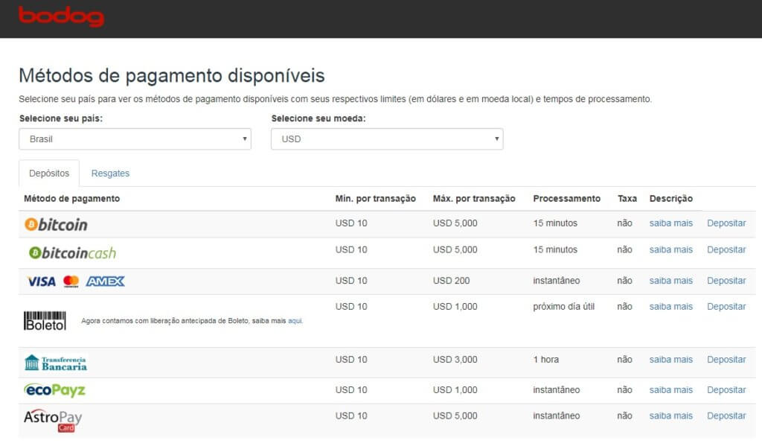The image size is (762, 446).
Task: Open the currency dropdown showing USD
Action: pyautogui.click(x=387, y=139)
